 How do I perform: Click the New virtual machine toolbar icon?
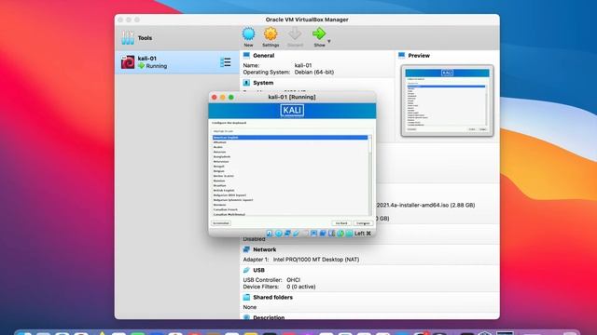pos(248,34)
